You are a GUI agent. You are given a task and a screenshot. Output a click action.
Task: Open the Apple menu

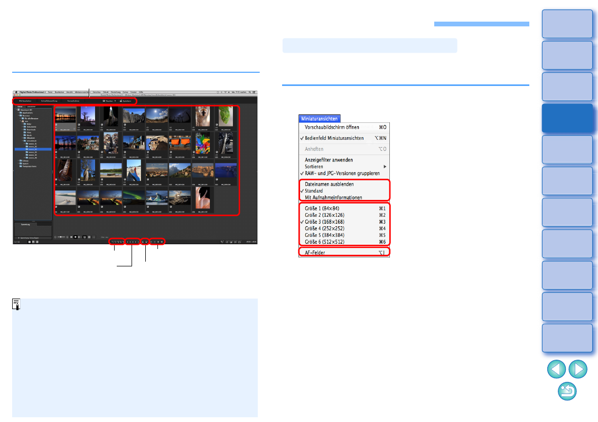pyautogui.click(x=16, y=92)
